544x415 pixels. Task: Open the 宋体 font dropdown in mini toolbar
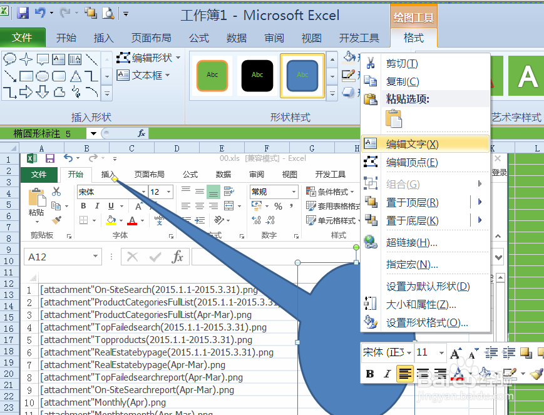[x=409, y=353]
